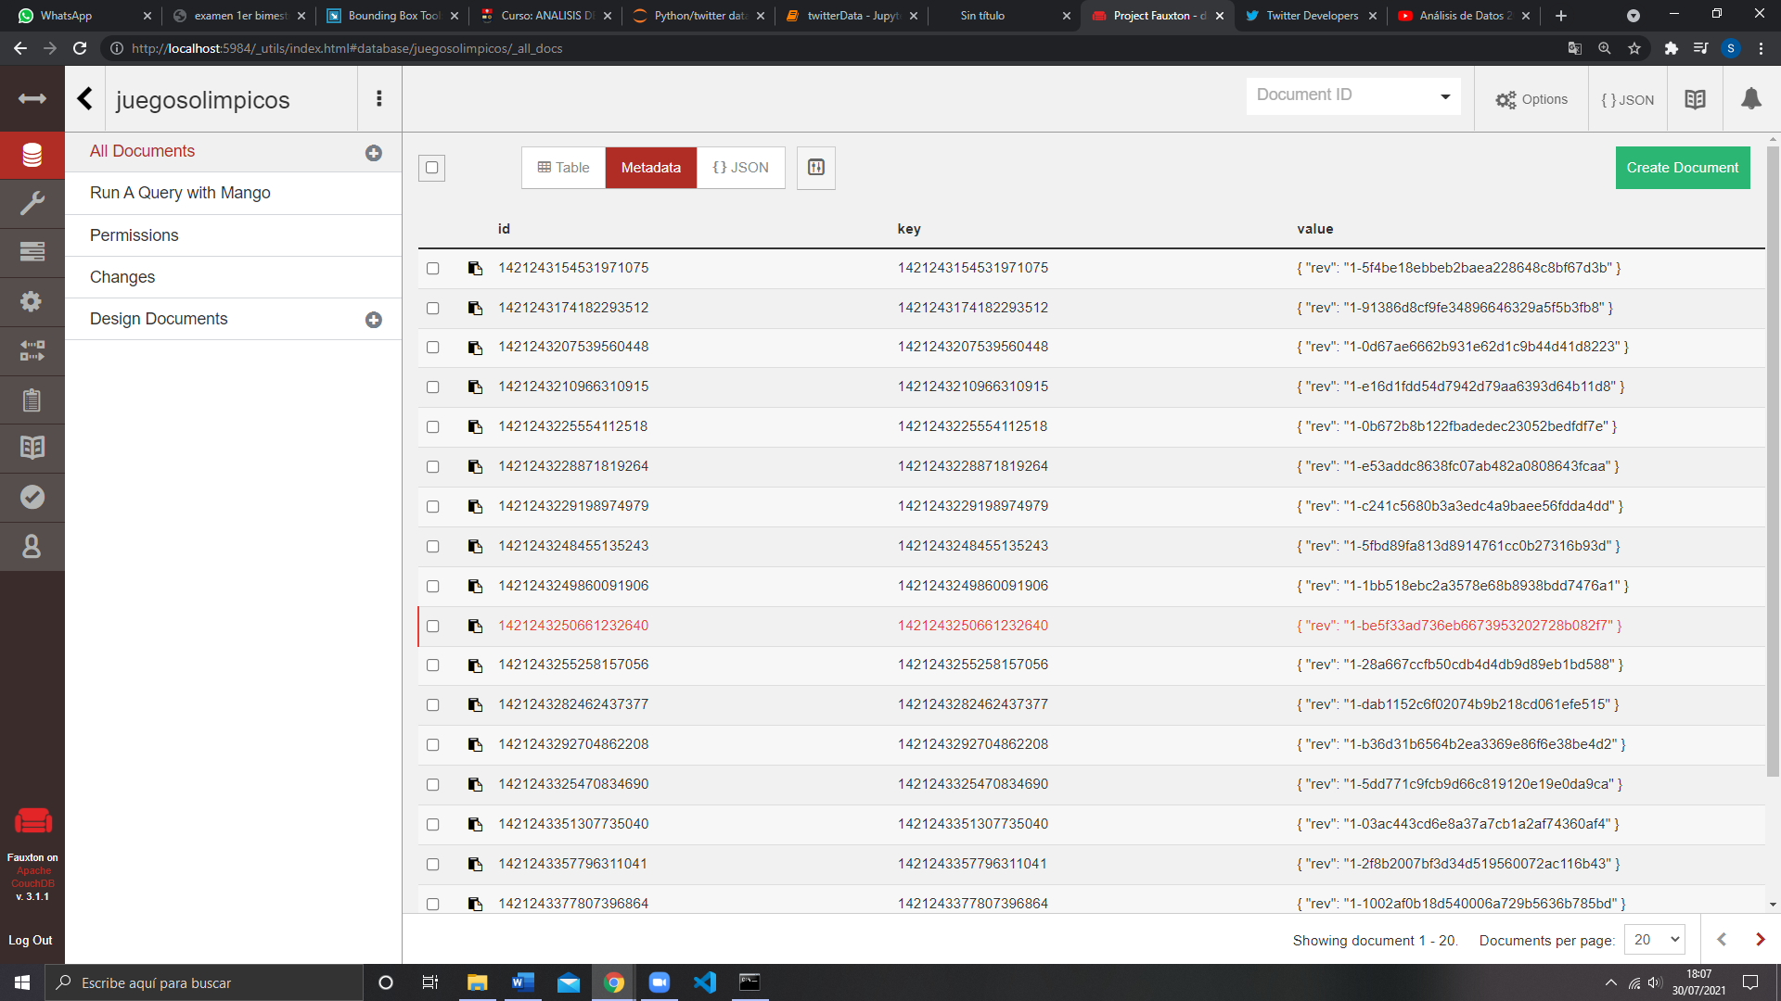Check the box for document 1421243174182293512
Image resolution: width=1781 pixels, height=1001 pixels.
(432, 308)
